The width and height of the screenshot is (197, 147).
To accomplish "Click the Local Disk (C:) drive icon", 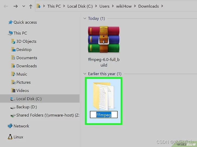I will [13, 99].
